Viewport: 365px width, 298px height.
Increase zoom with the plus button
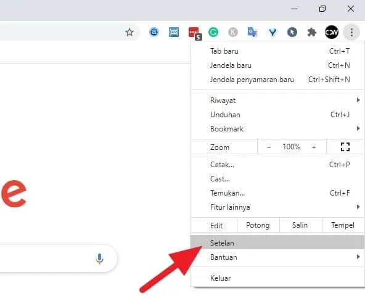tap(314, 147)
